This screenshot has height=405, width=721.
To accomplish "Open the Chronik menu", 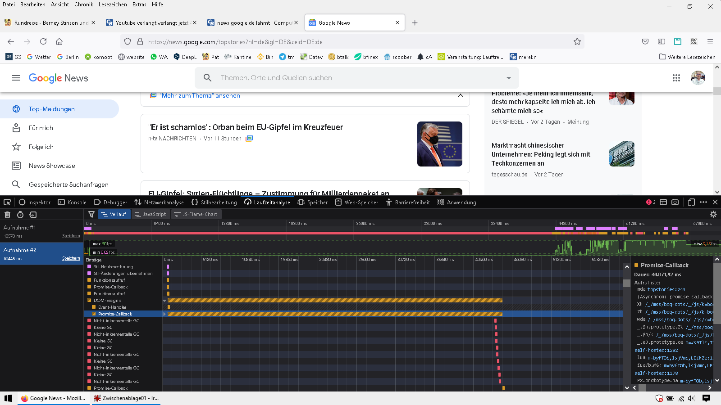I will tap(83, 4).
